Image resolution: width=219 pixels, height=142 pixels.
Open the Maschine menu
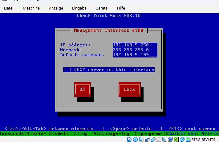click(x=31, y=8)
